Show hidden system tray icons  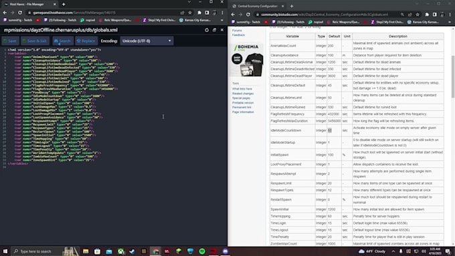pos(393,251)
